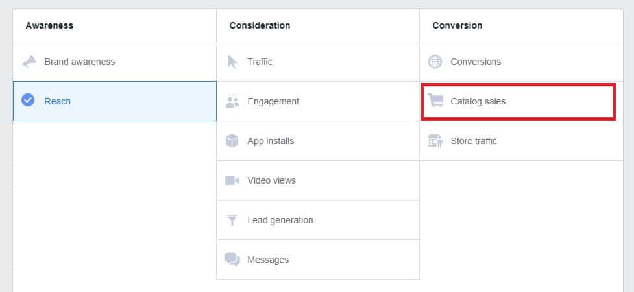Click the Messages chat bubbles icon
634x292 pixels.
pyautogui.click(x=232, y=260)
